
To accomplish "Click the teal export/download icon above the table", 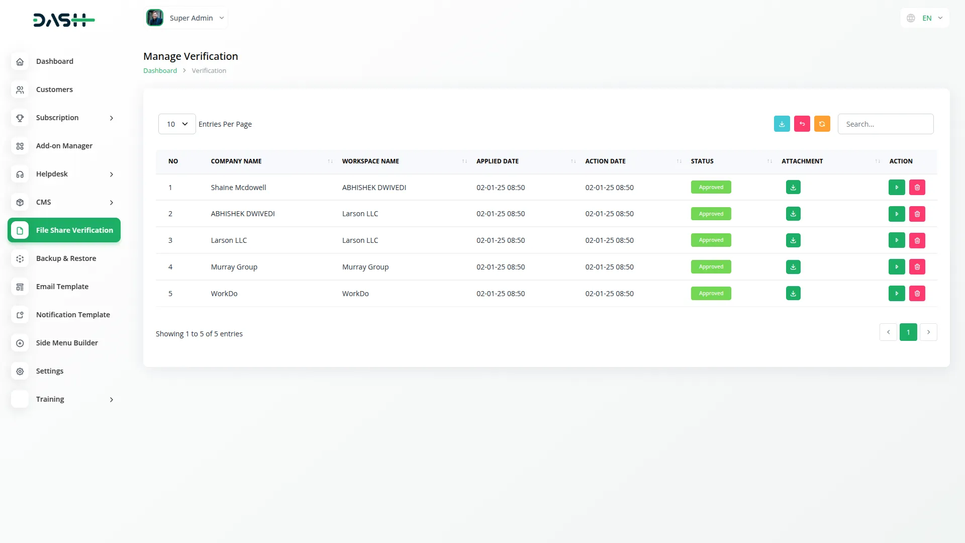I will click(782, 124).
